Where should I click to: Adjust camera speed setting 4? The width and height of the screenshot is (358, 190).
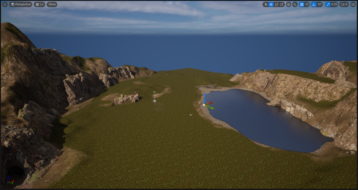click(x=344, y=5)
